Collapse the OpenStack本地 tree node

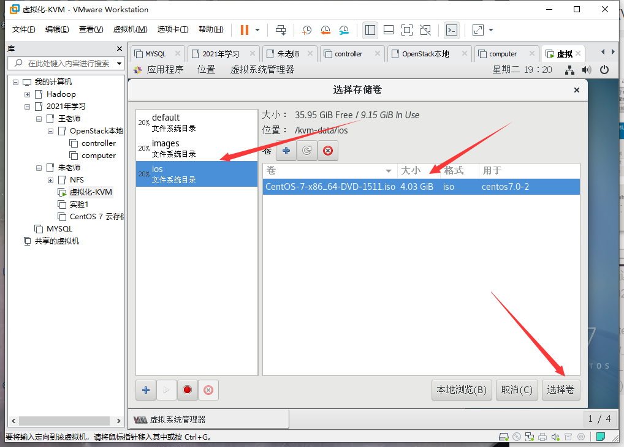[50, 131]
